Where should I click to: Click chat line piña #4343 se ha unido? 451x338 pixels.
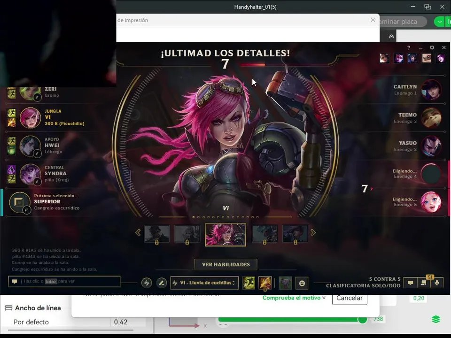(46, 256)
